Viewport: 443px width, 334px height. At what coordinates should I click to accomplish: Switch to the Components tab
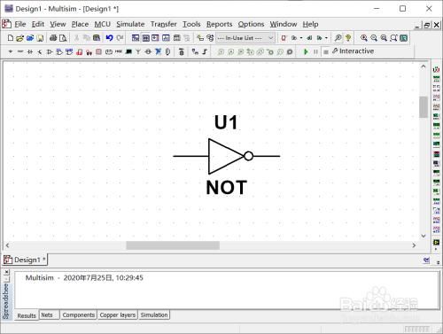(x=79, y=315)
